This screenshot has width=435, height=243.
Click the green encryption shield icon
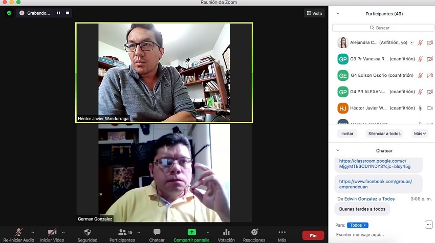coord(9,13)
